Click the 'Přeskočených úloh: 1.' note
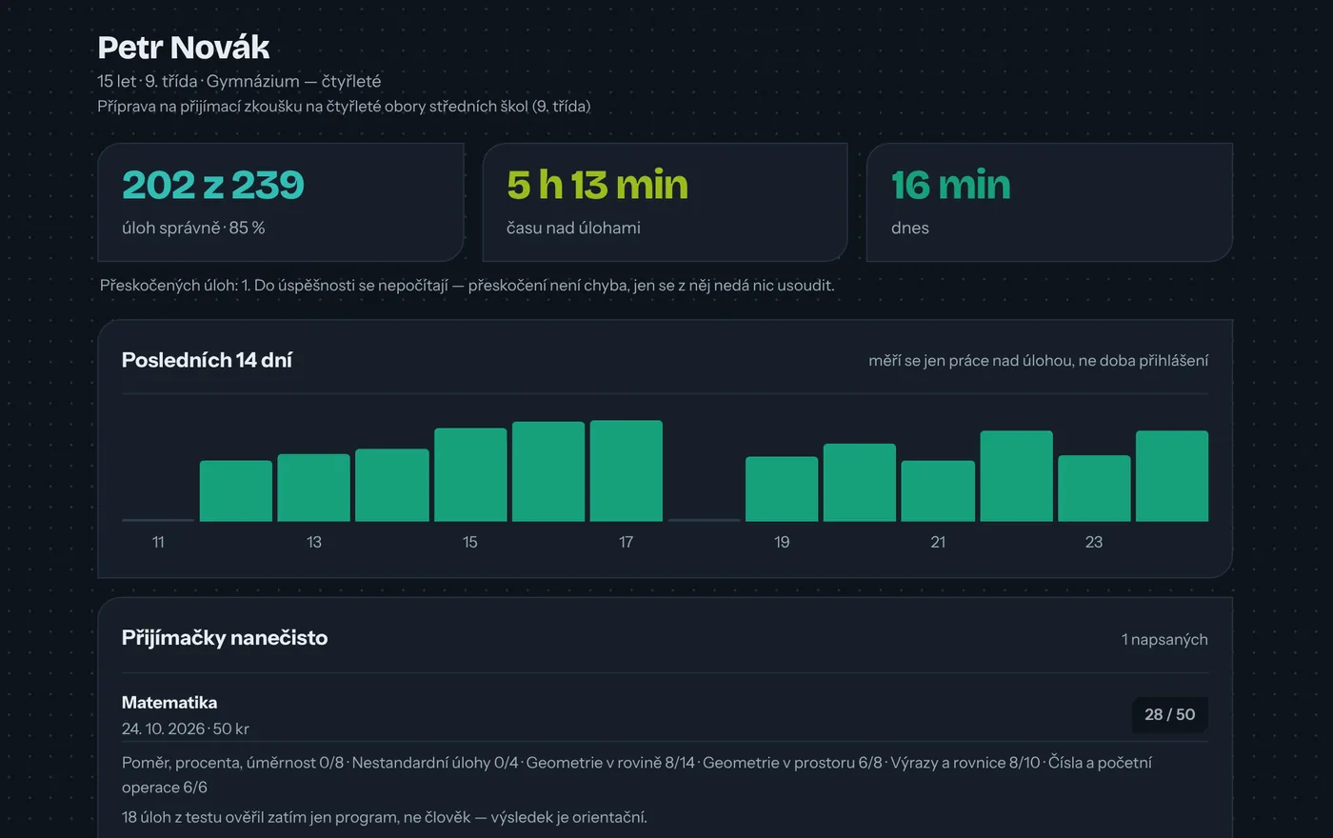 pos(467,285)
